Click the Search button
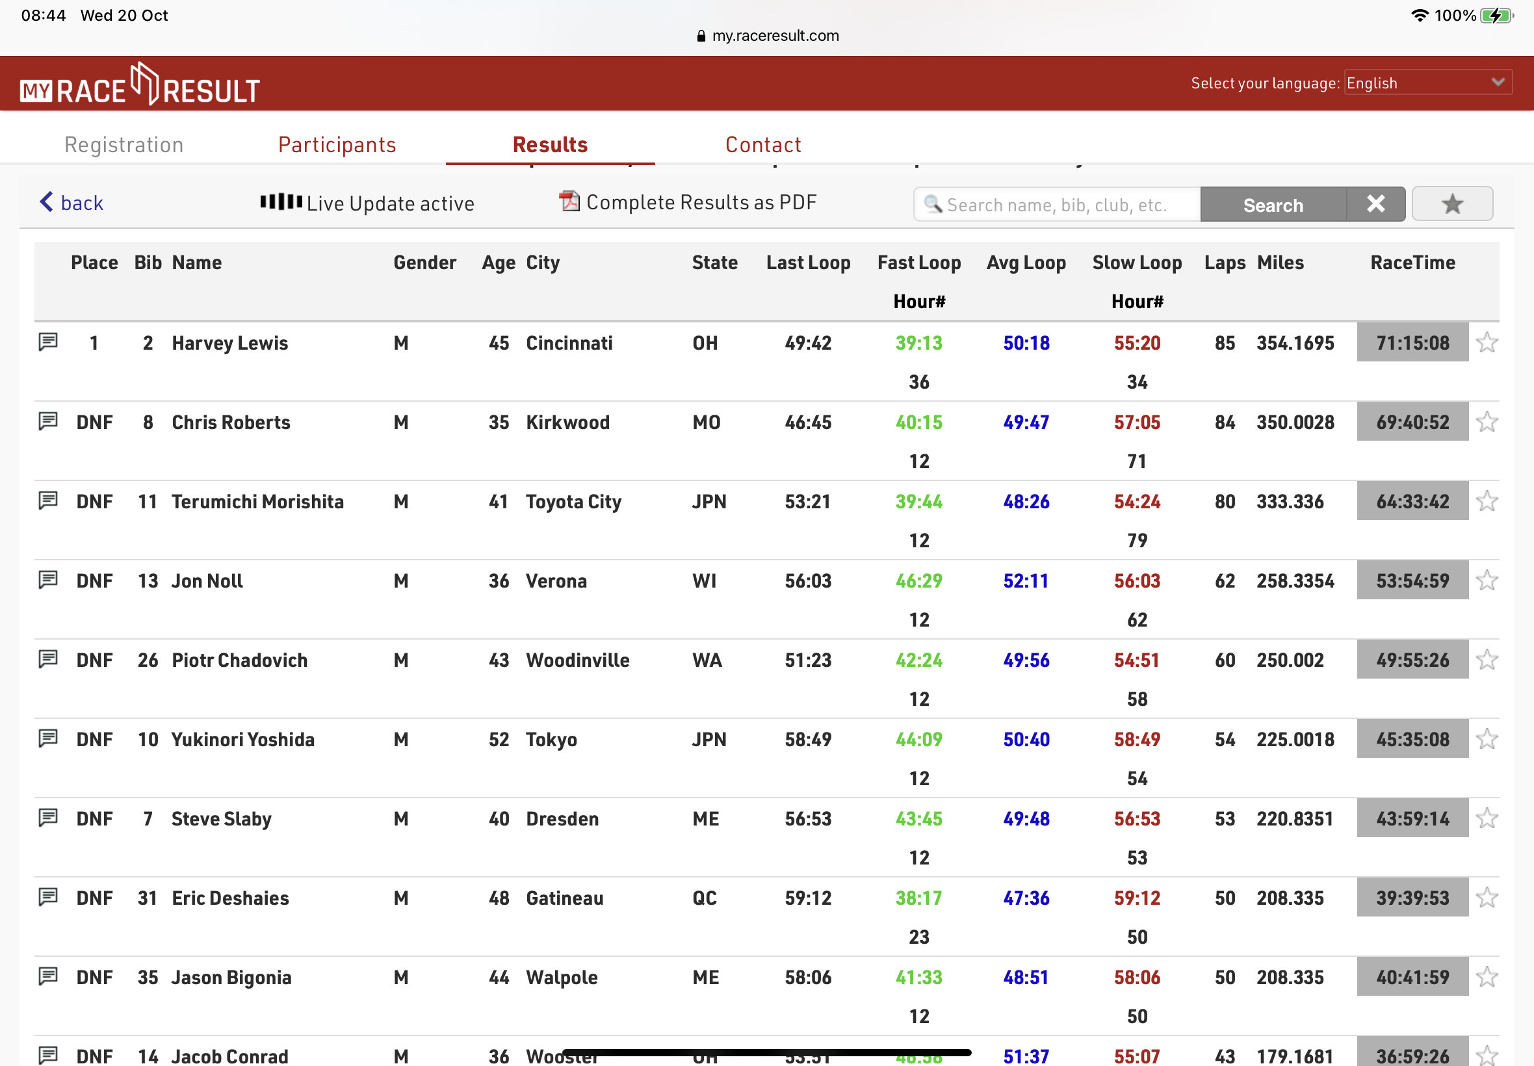Screen dimensions: 1534x1066 click(x=1273, y=203)
